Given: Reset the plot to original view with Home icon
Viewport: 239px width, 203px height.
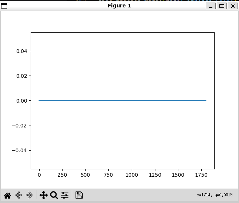Looking at the screenshot, I should 7,195.
